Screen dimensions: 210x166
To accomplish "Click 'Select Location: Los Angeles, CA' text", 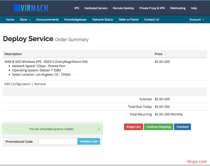I will tap(35, 75).
